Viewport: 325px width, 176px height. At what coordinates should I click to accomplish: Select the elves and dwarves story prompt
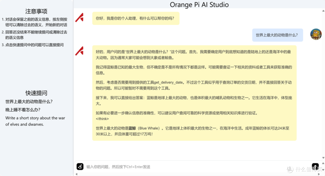coord(35,121)
